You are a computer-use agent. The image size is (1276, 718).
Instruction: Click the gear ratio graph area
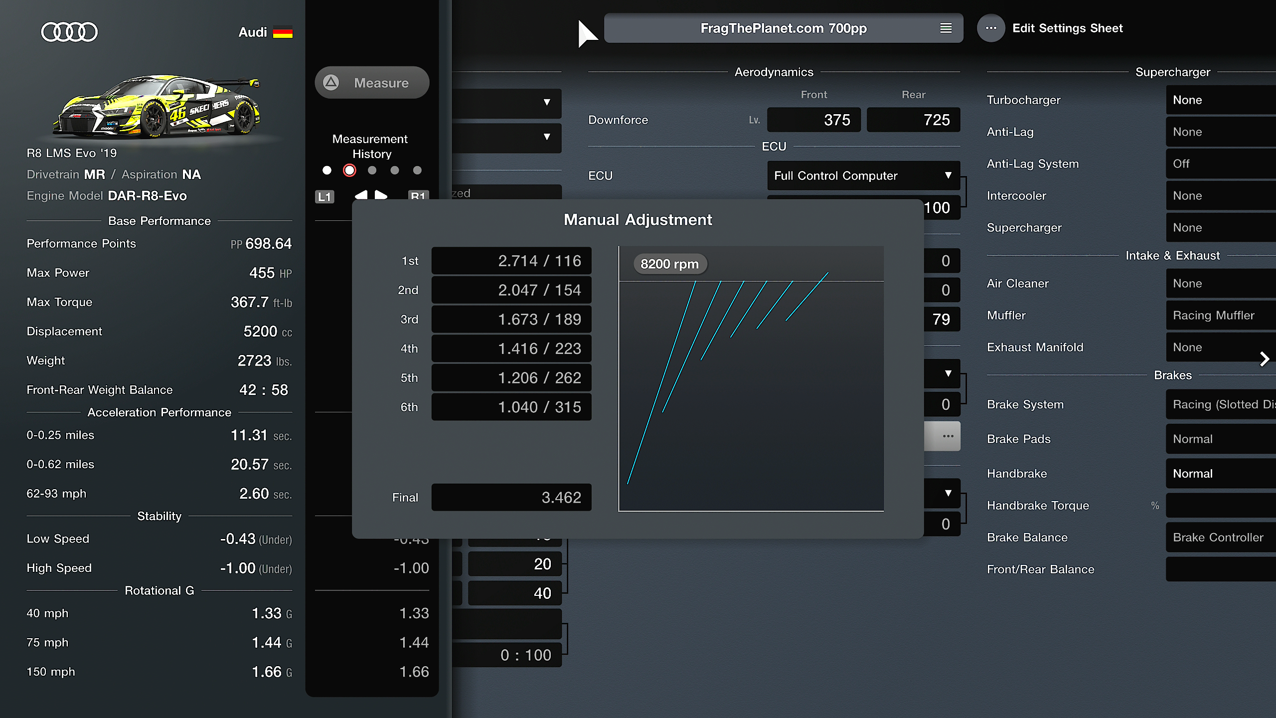(751, 379)
